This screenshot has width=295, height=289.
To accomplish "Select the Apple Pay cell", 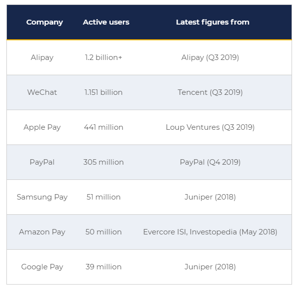I will 42,127.
